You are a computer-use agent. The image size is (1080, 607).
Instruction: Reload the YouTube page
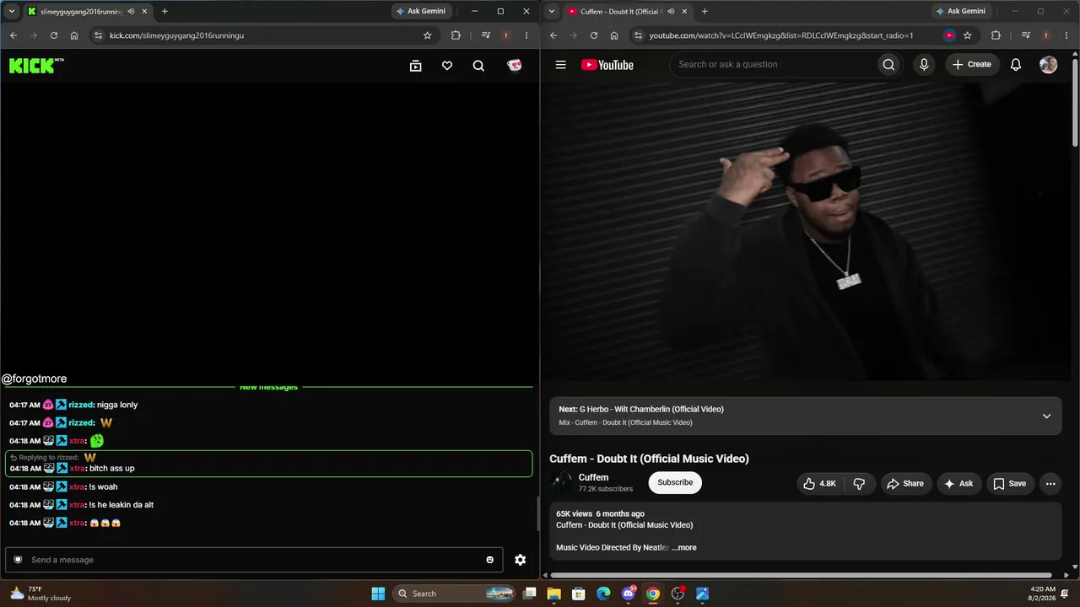click(x=594, y=35)
